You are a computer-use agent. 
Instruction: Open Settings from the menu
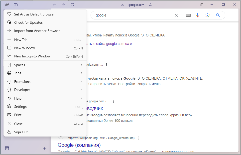point(45,107)
